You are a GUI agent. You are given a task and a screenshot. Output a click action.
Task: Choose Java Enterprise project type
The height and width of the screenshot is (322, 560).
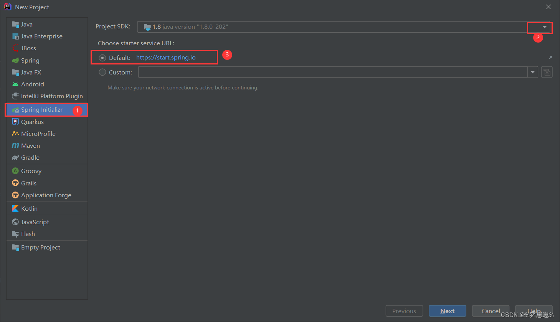pos(47,36)
